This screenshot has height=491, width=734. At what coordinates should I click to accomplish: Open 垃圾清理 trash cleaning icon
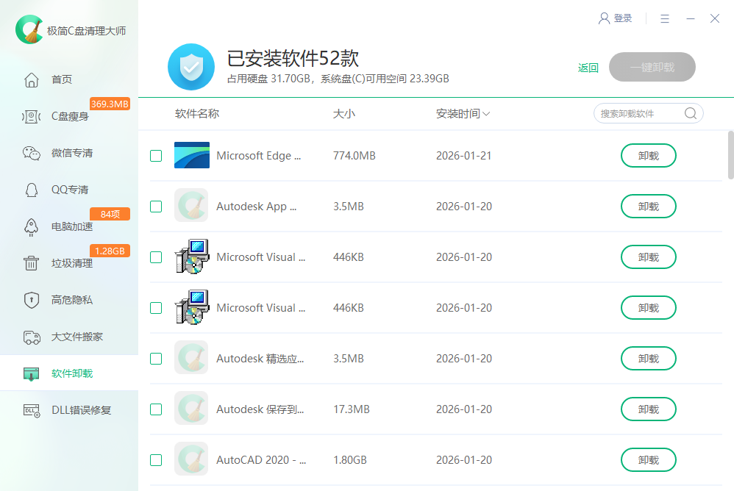[31, 262]
